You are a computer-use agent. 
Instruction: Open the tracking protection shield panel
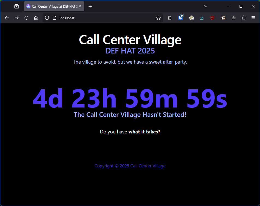(x=47, y=18)
